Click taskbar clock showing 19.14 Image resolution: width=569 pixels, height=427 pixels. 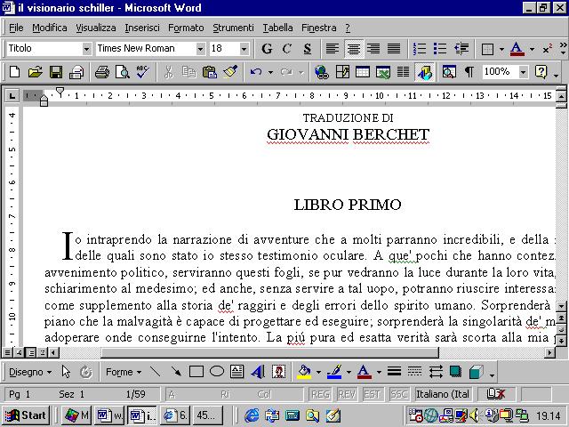coord(549,415)
